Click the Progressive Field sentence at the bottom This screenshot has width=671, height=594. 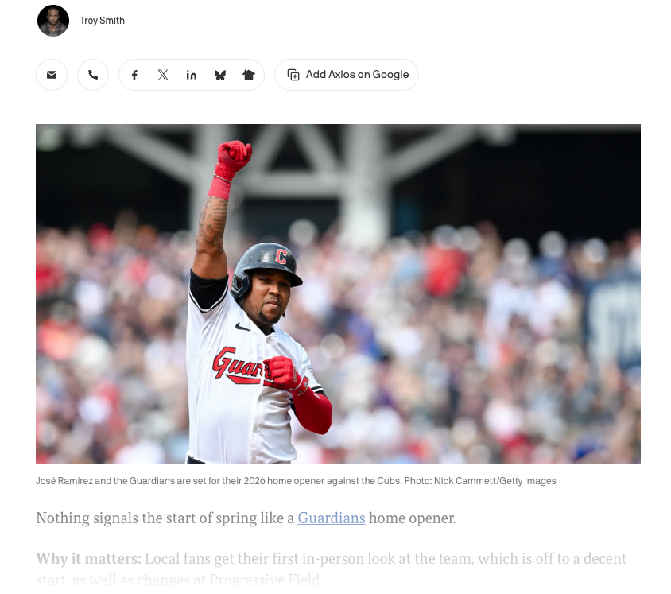coord(180,580)
